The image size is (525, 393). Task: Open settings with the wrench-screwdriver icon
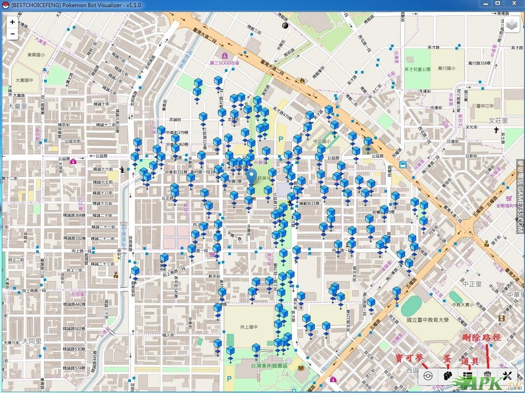507,376
